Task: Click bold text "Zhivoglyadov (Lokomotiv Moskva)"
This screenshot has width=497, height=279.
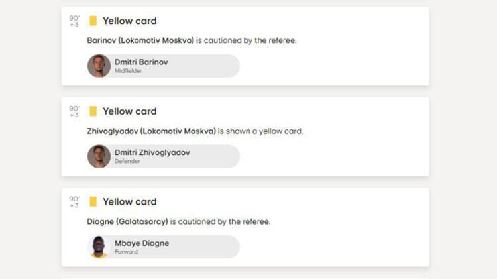Action: tap(151, 131)
